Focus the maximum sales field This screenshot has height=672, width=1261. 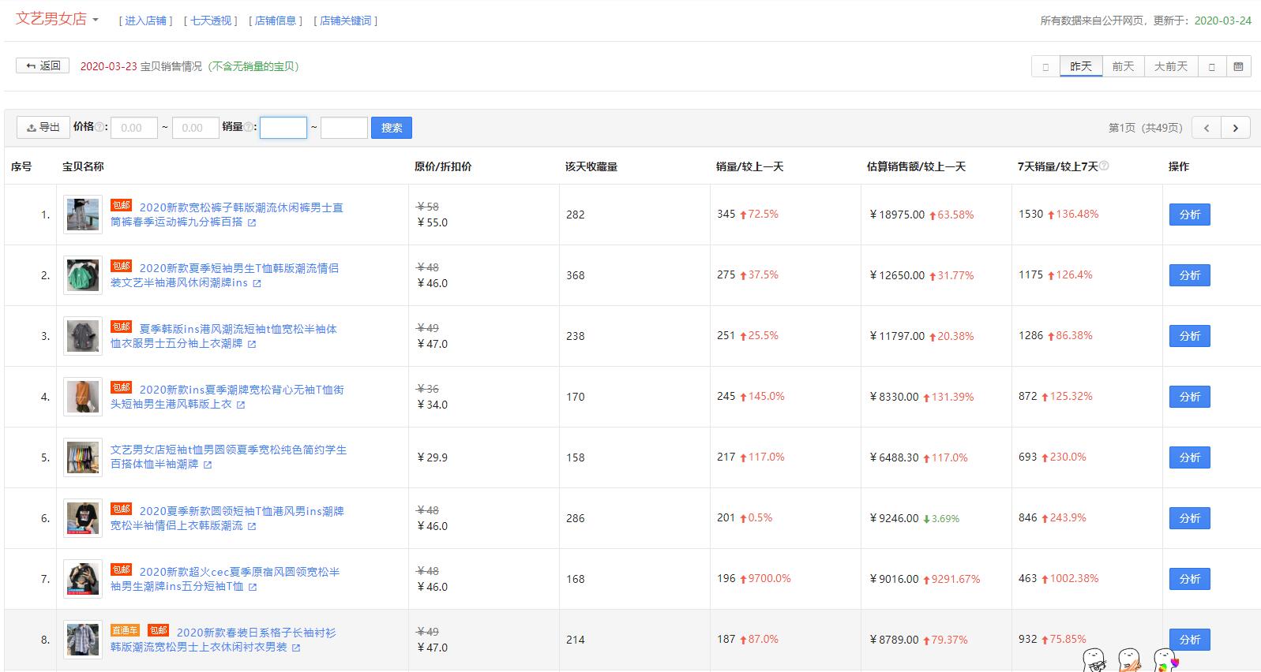tap(344, 128)
